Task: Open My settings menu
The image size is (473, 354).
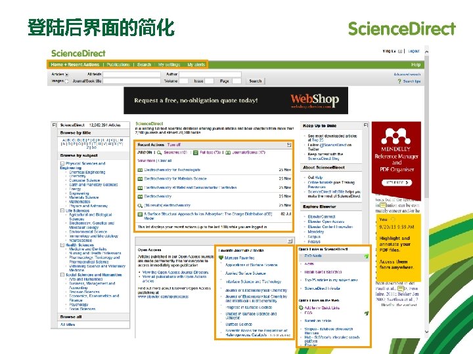Action: (x=169, y=64)
